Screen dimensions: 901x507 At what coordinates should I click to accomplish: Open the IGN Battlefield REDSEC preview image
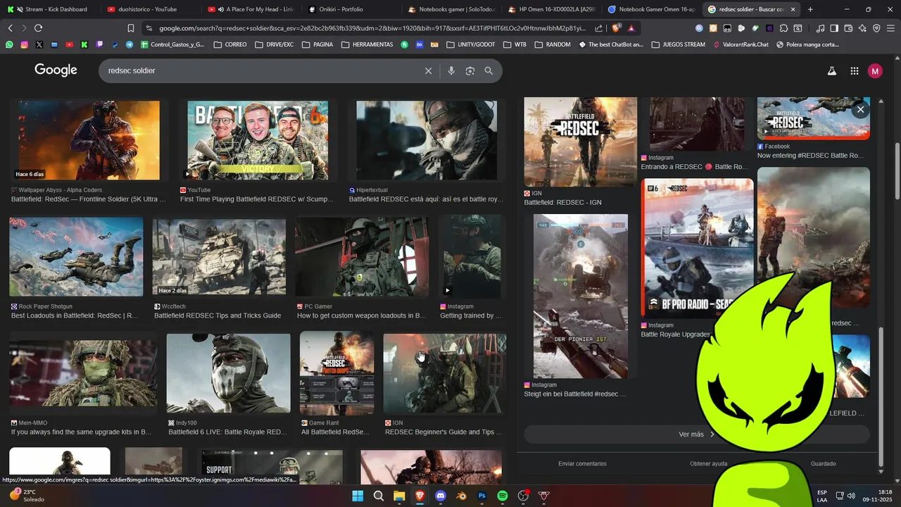click(x=581, y=142)
